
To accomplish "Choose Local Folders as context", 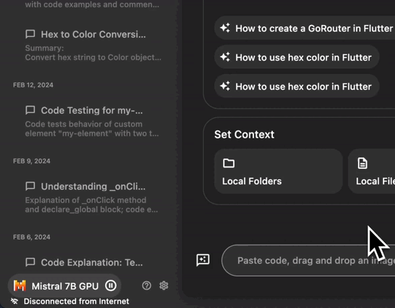I will [278, 171].
